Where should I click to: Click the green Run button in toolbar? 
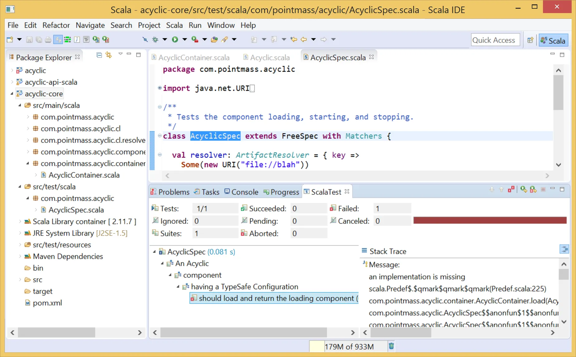click(175, 40)
